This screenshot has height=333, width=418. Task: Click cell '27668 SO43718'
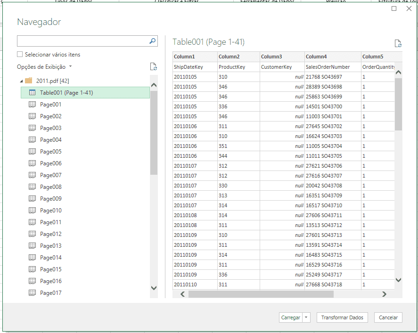333,284
